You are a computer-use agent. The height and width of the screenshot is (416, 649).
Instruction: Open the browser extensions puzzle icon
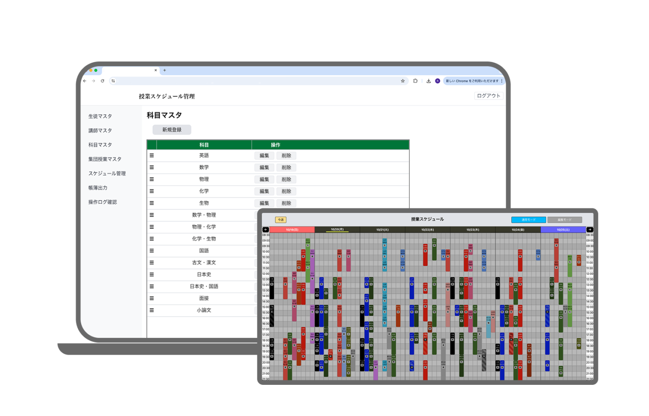tap(415, 81)
